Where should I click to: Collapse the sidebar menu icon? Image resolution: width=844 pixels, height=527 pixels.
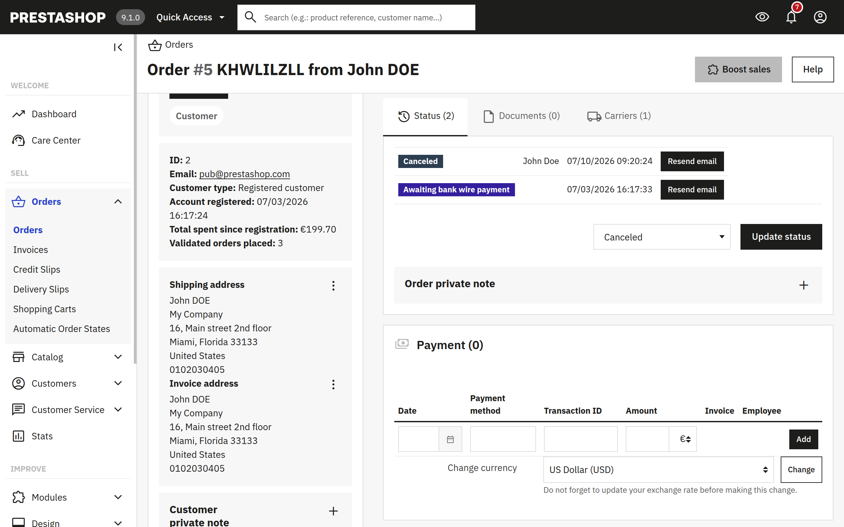click(118, 47)
